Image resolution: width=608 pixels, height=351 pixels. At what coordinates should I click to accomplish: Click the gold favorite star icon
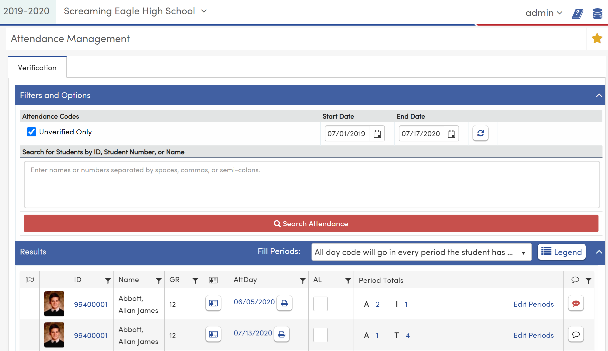click(597, 38)
